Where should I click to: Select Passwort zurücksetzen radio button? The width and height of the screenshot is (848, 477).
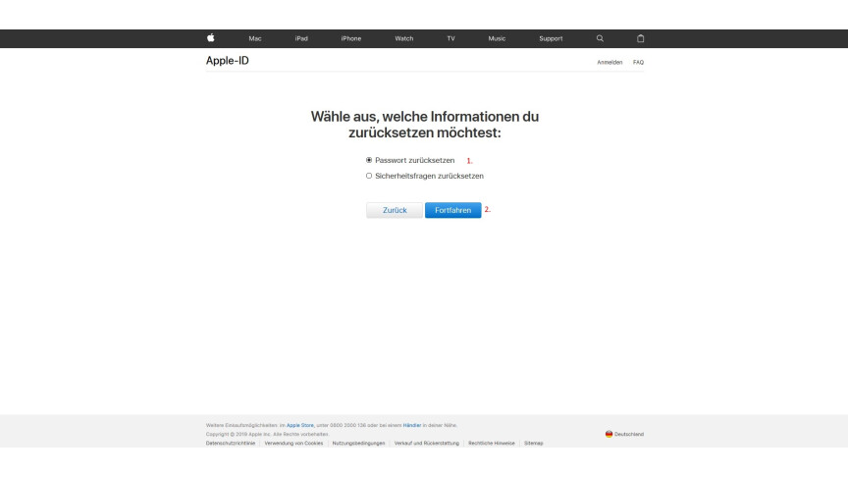pos(369,160)
